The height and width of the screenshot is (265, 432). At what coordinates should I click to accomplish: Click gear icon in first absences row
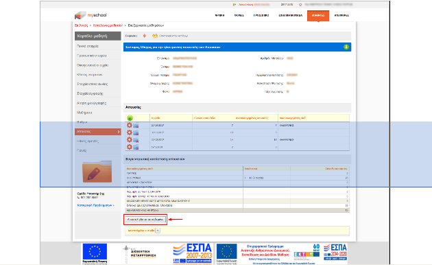click(x=129, y=125)
